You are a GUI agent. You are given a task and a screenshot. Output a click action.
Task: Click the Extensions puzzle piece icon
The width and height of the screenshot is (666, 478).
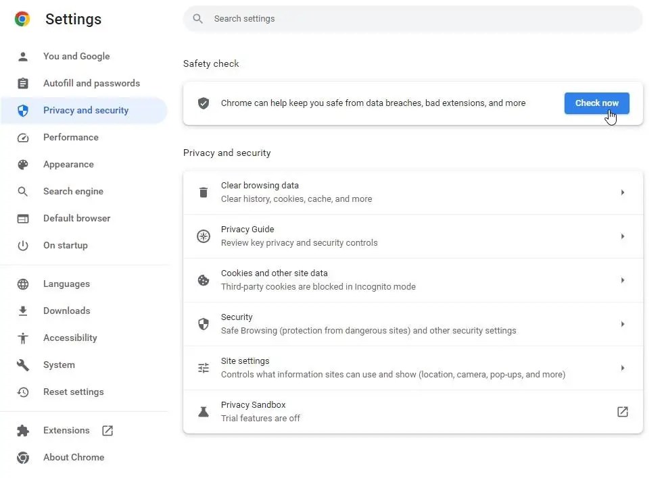[x=23, y=431]
